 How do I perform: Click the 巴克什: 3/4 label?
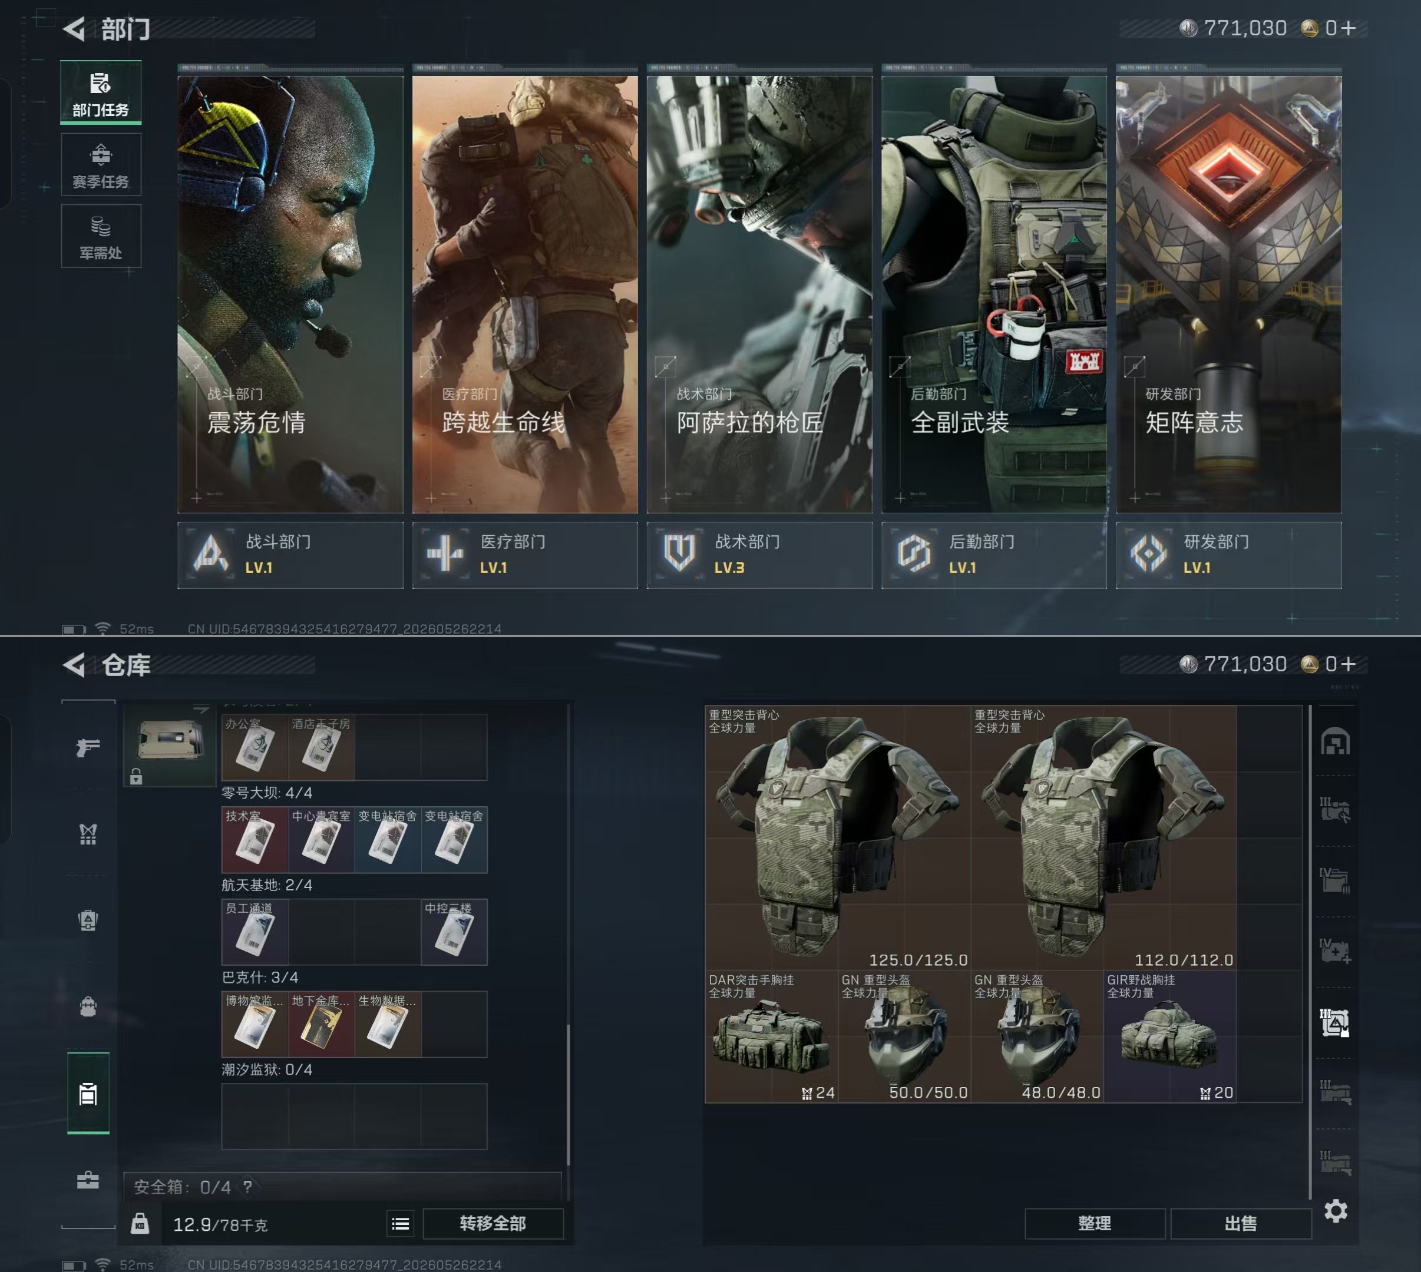(x=260, y=977)
